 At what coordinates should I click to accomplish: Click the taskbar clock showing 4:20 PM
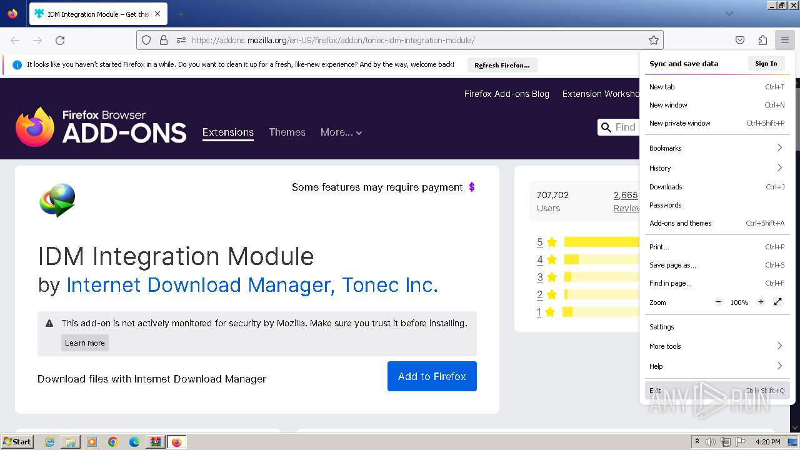[x=768, y=442]
